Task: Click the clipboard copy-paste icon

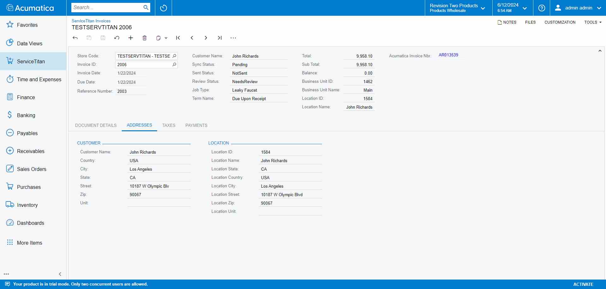Action: coord(158,38)
